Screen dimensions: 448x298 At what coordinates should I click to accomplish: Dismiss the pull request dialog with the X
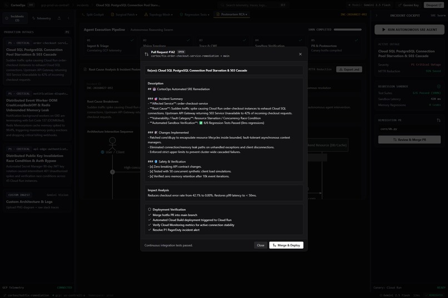pos(300,54)
